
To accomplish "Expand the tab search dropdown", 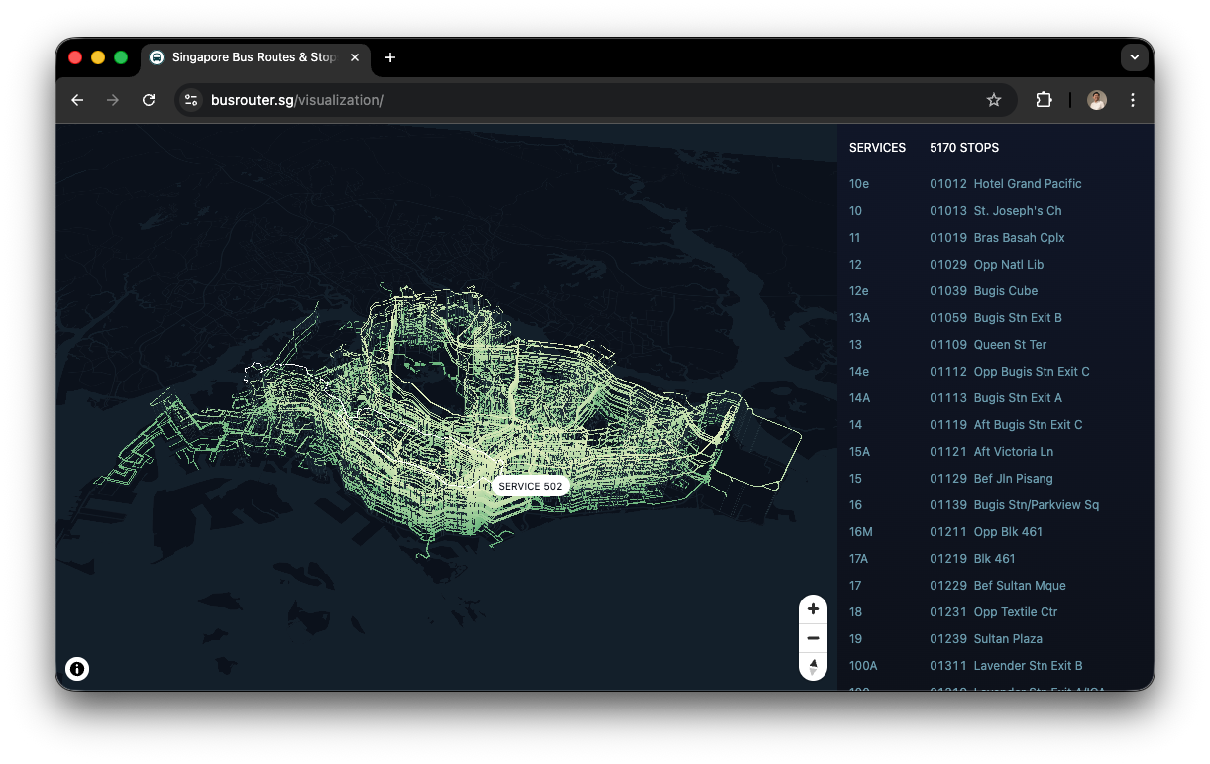I will [1134, 57].
